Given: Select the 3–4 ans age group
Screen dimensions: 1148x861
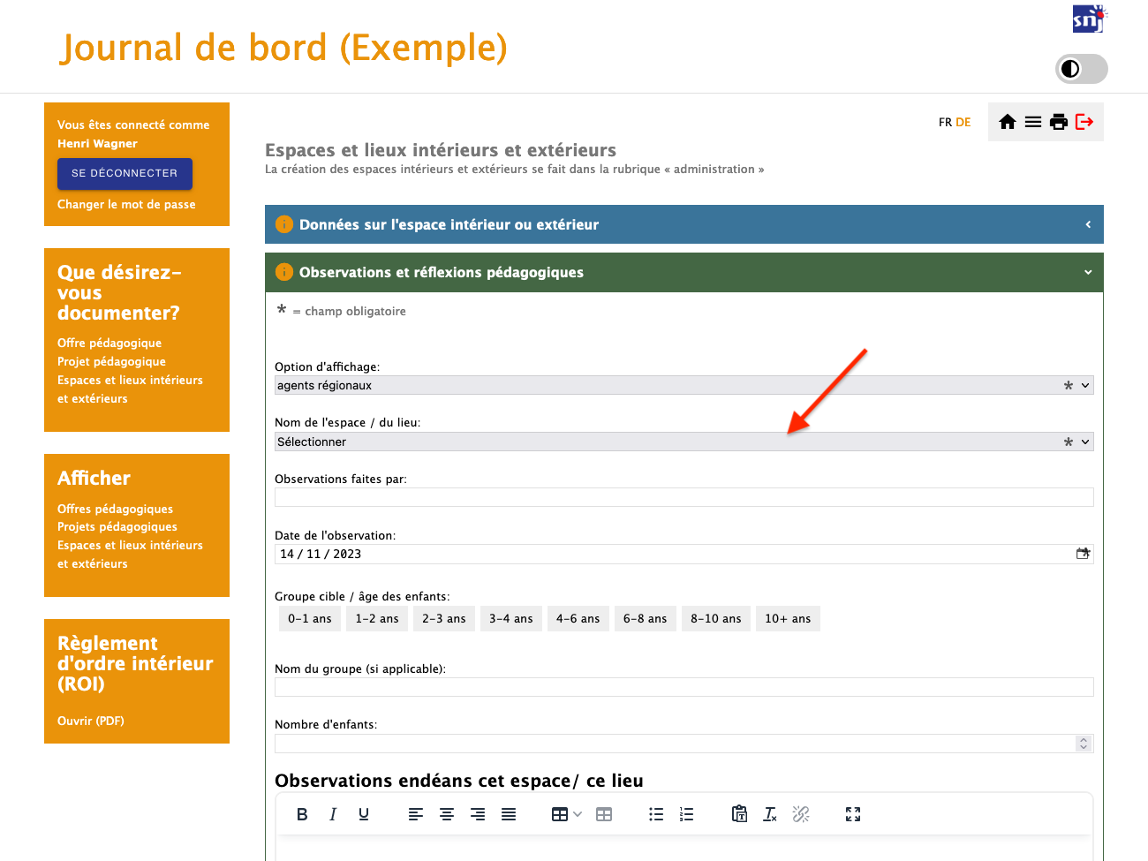Looking at the screenshot, I should pyautogui.click(x=511, y=618).
